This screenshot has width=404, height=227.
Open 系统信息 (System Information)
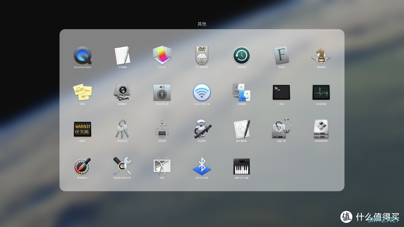(162, 129)
